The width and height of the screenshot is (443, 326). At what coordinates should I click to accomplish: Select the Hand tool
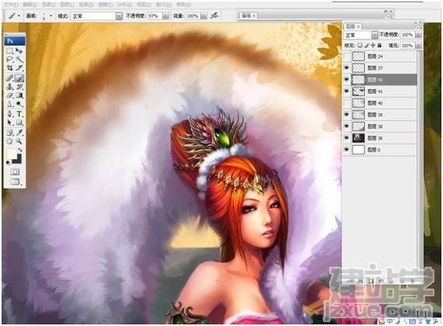(10, 140)
